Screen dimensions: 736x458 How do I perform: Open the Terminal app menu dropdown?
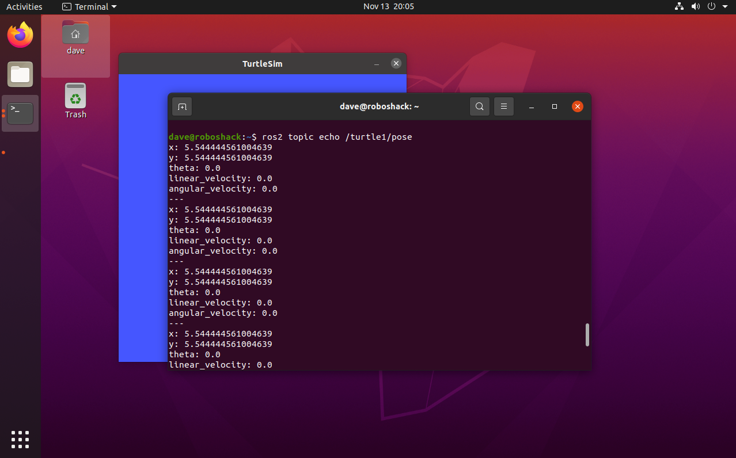pos(89,6)
